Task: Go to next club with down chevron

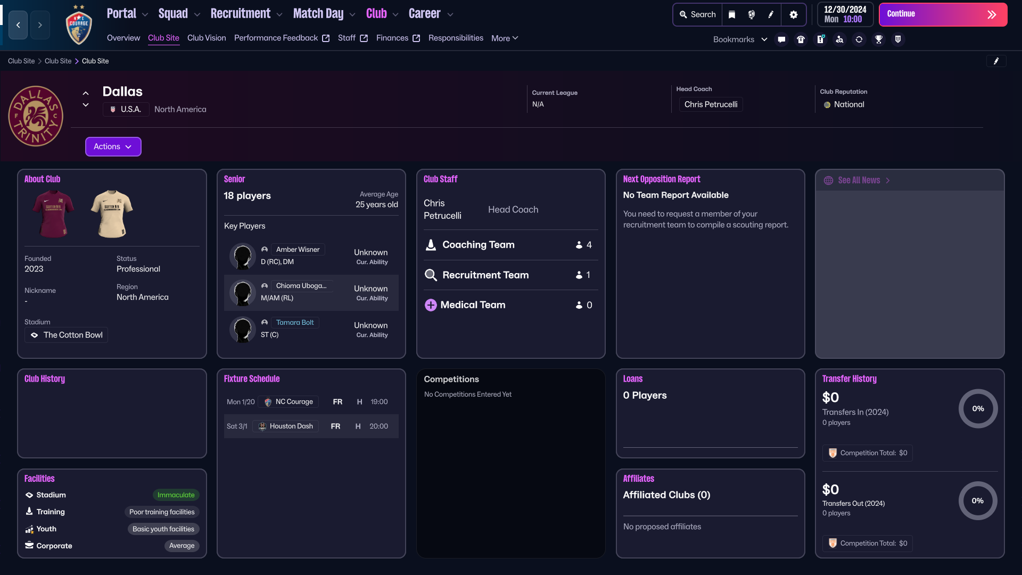Action: pos(86,105)
